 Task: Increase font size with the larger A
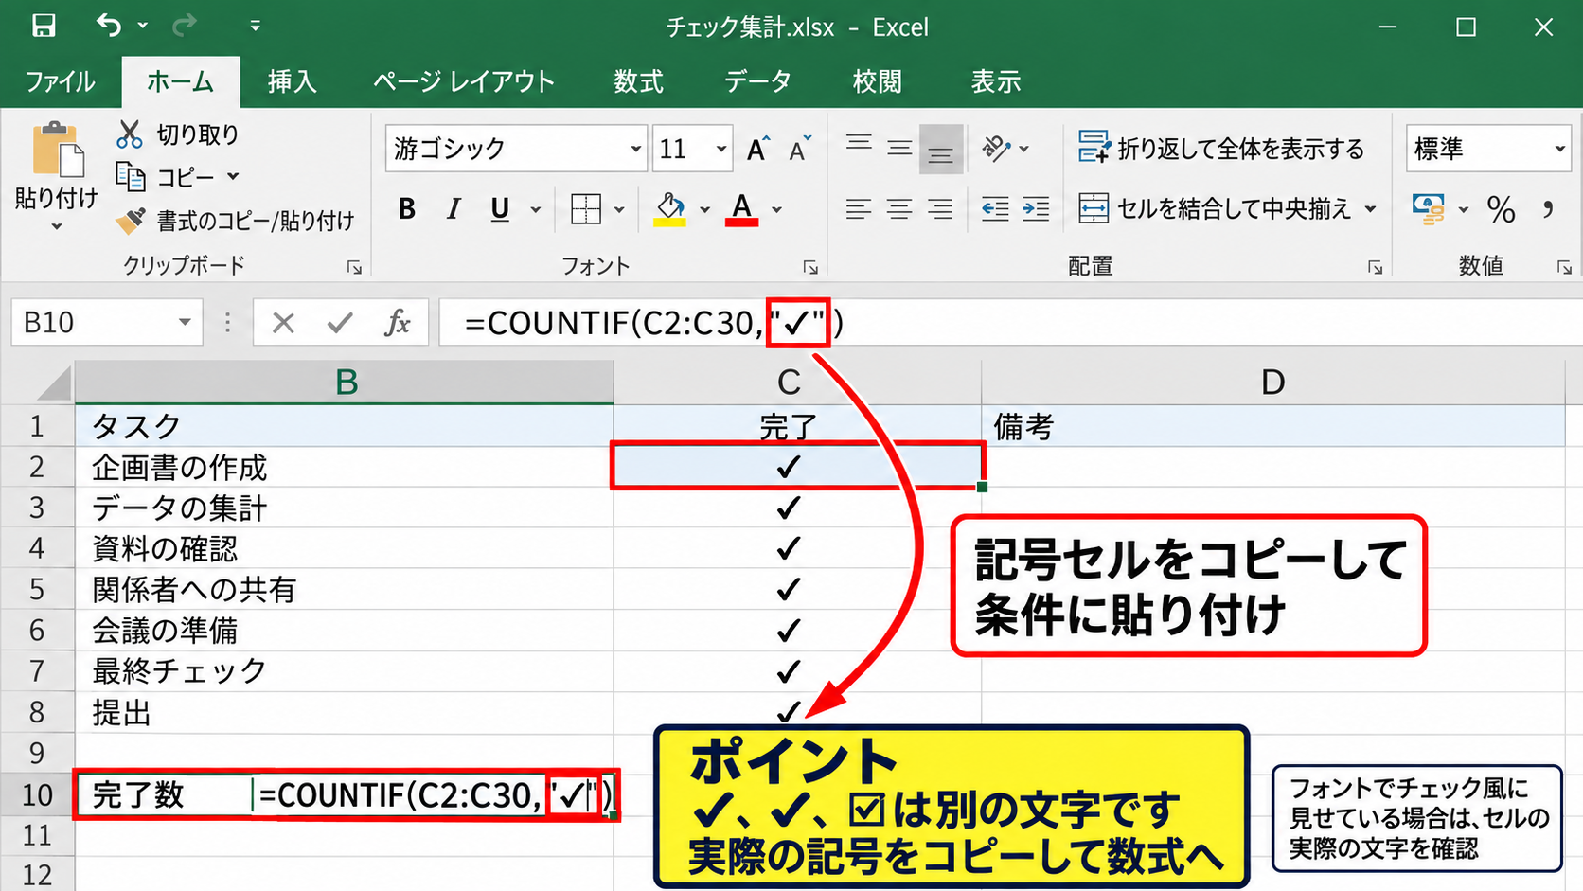click(758, 149)
